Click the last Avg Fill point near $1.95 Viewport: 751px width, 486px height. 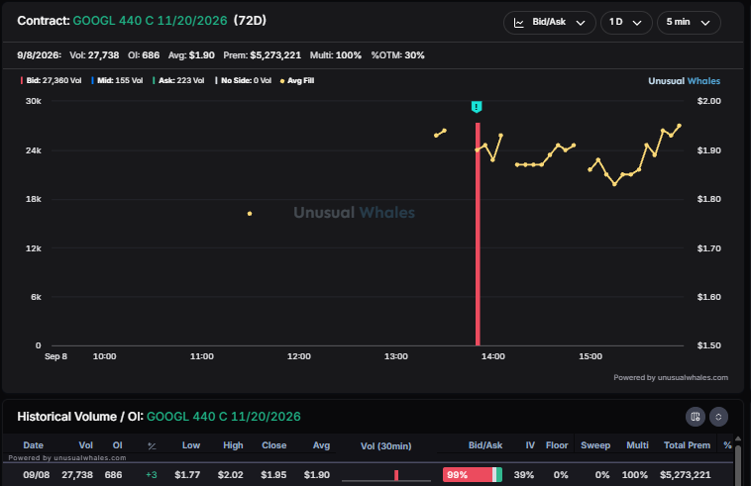click(x=679, y=126)
